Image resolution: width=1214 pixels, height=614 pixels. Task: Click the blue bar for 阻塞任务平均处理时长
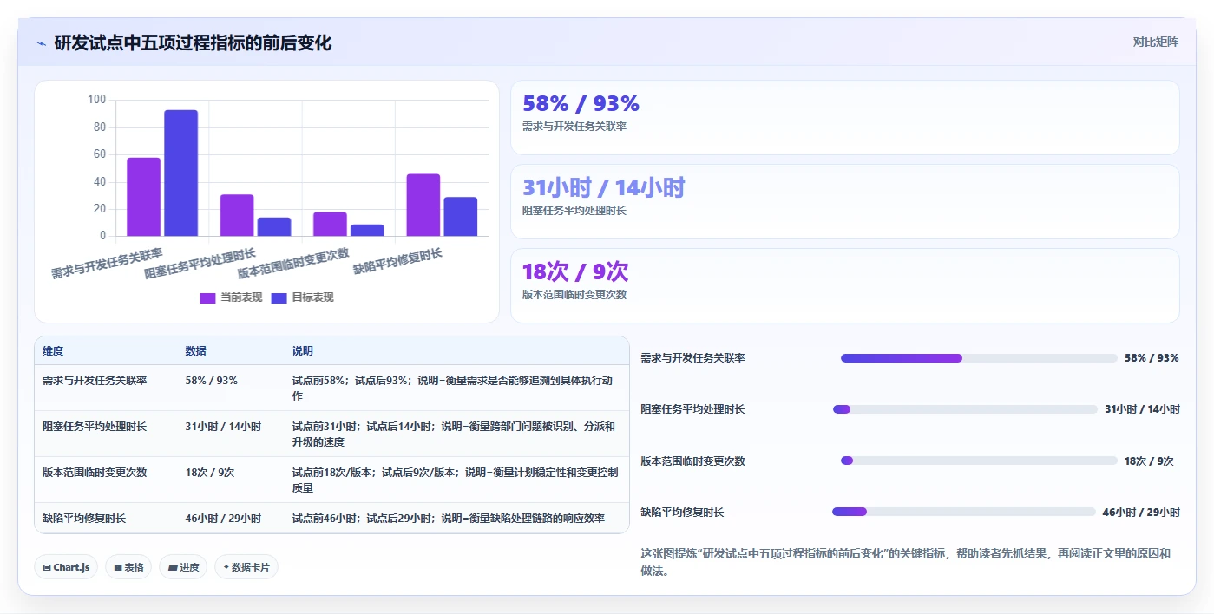coord(274,226)
